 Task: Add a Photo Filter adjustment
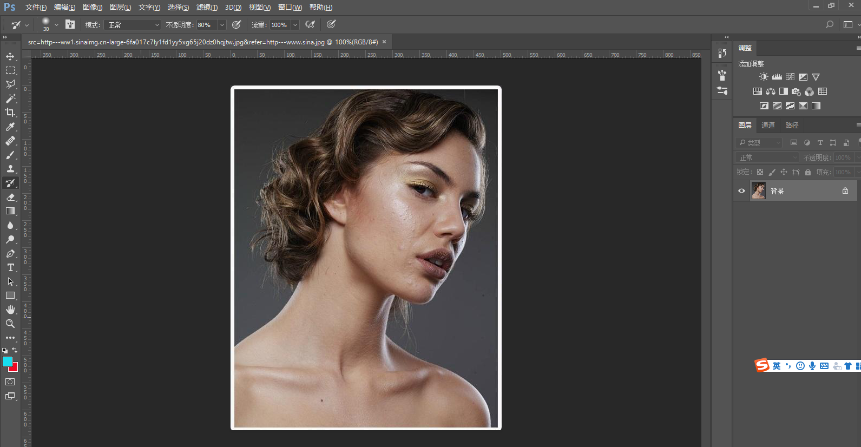pos(796,91)
